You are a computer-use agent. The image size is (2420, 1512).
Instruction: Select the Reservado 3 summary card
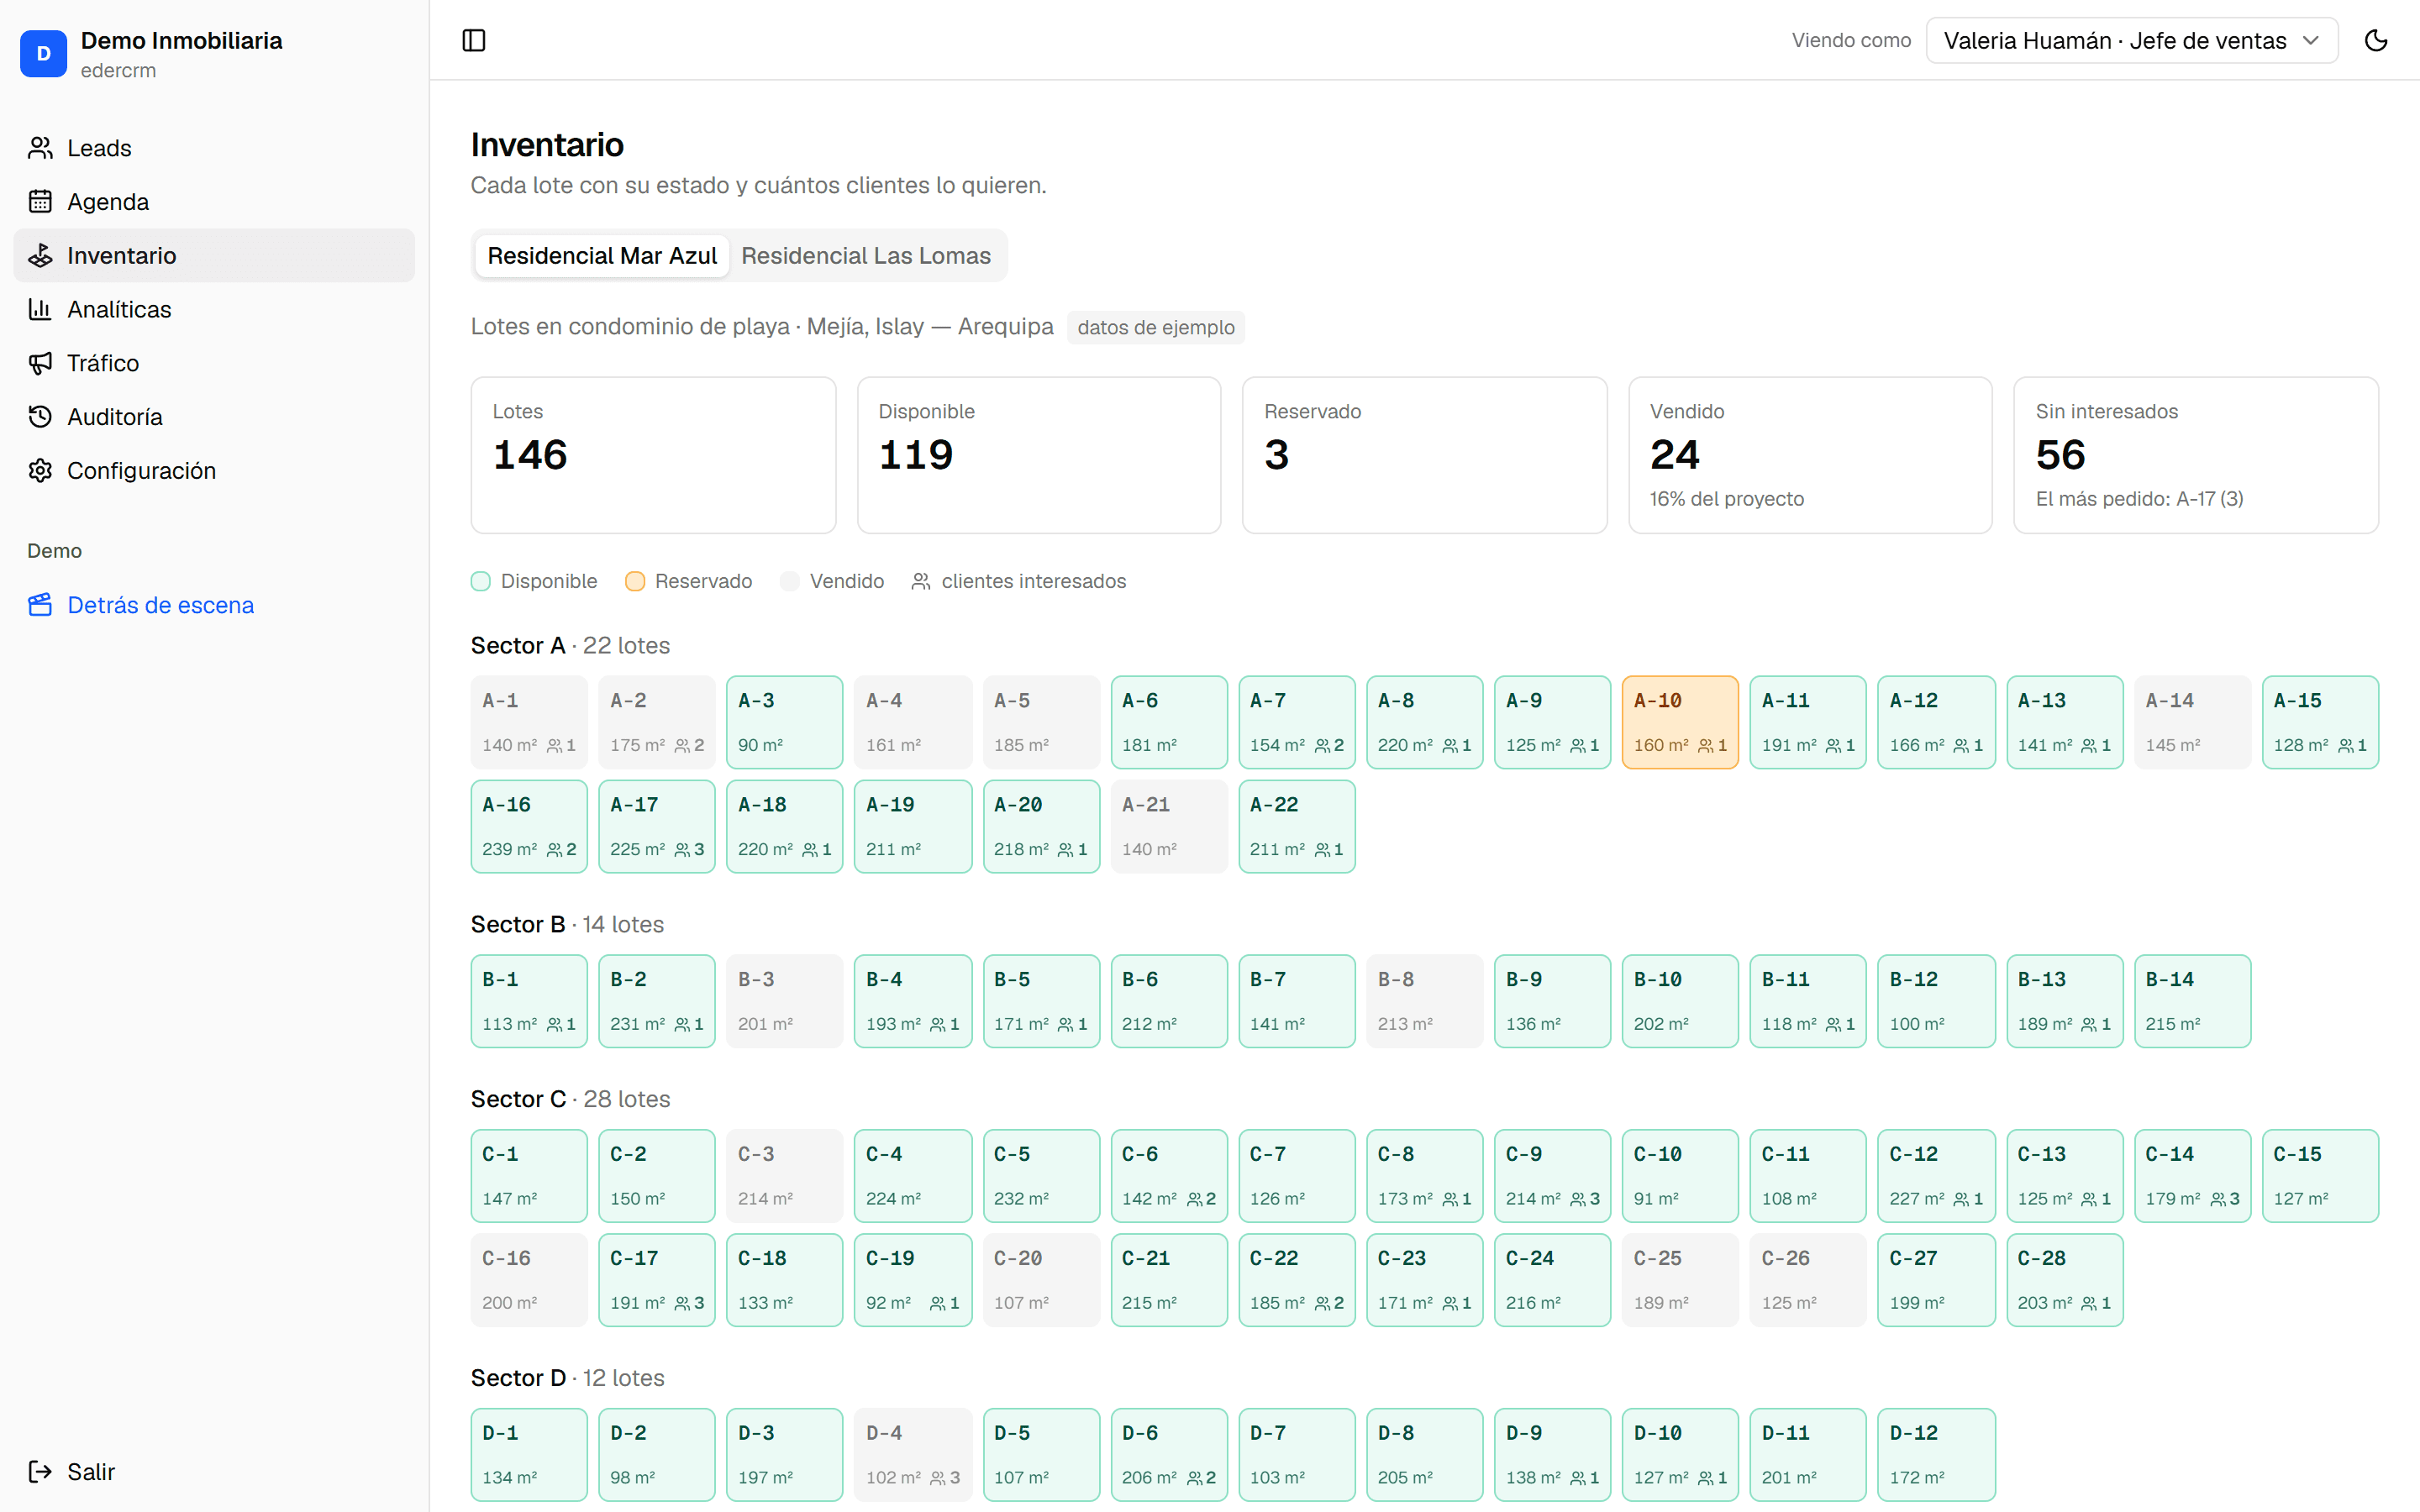(x=1425, y=455)
